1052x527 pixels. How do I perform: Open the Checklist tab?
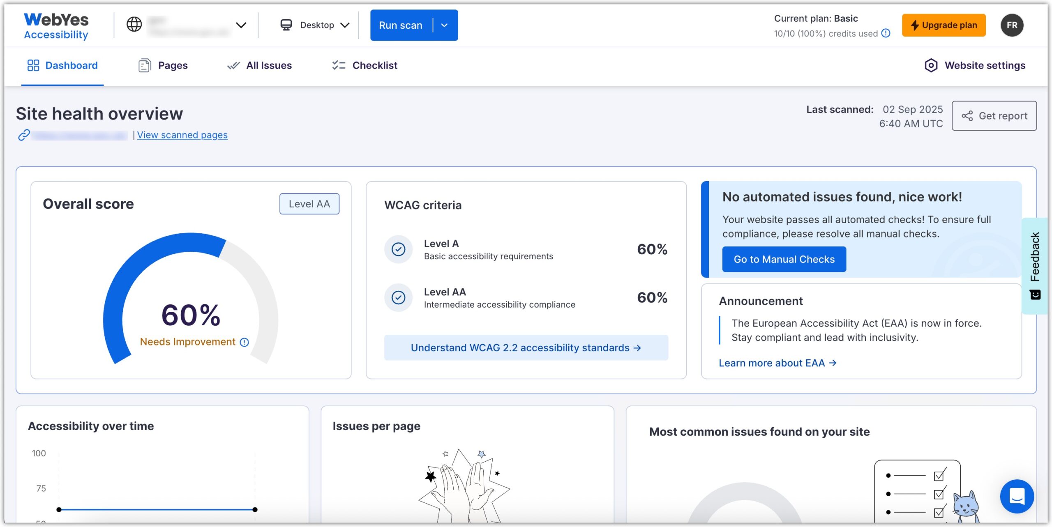pyautogui.click(x=365, y=65)
